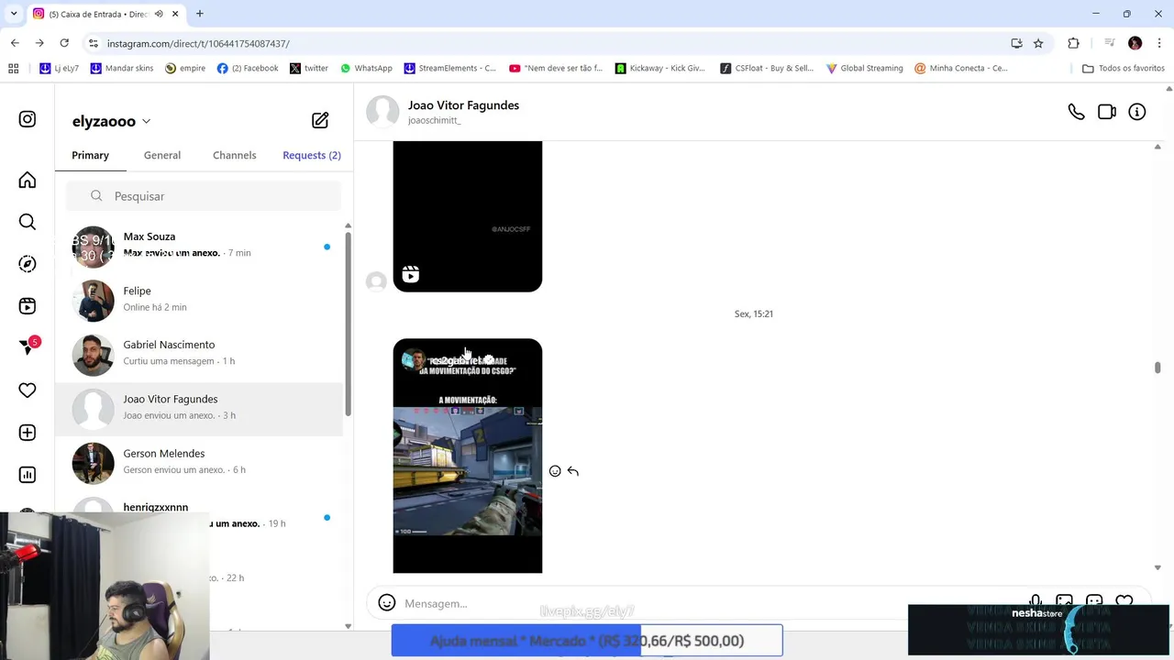Open Max Souza conversation
1174x660 pixels.
point(200,246)
